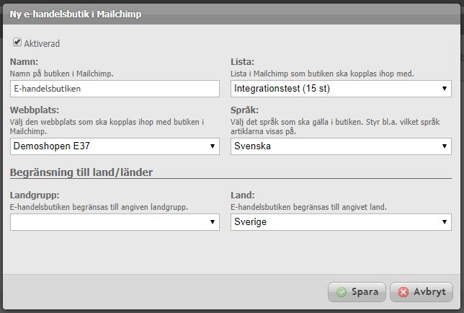Click the Namn field containing E-handelsbutiken
Image resolution: width=464 pixels, height=313 pixels.
pos(115,89)
